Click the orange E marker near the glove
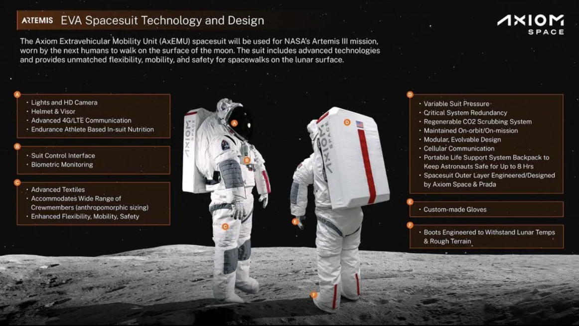579x326 pixels. (x=295, y=221)
